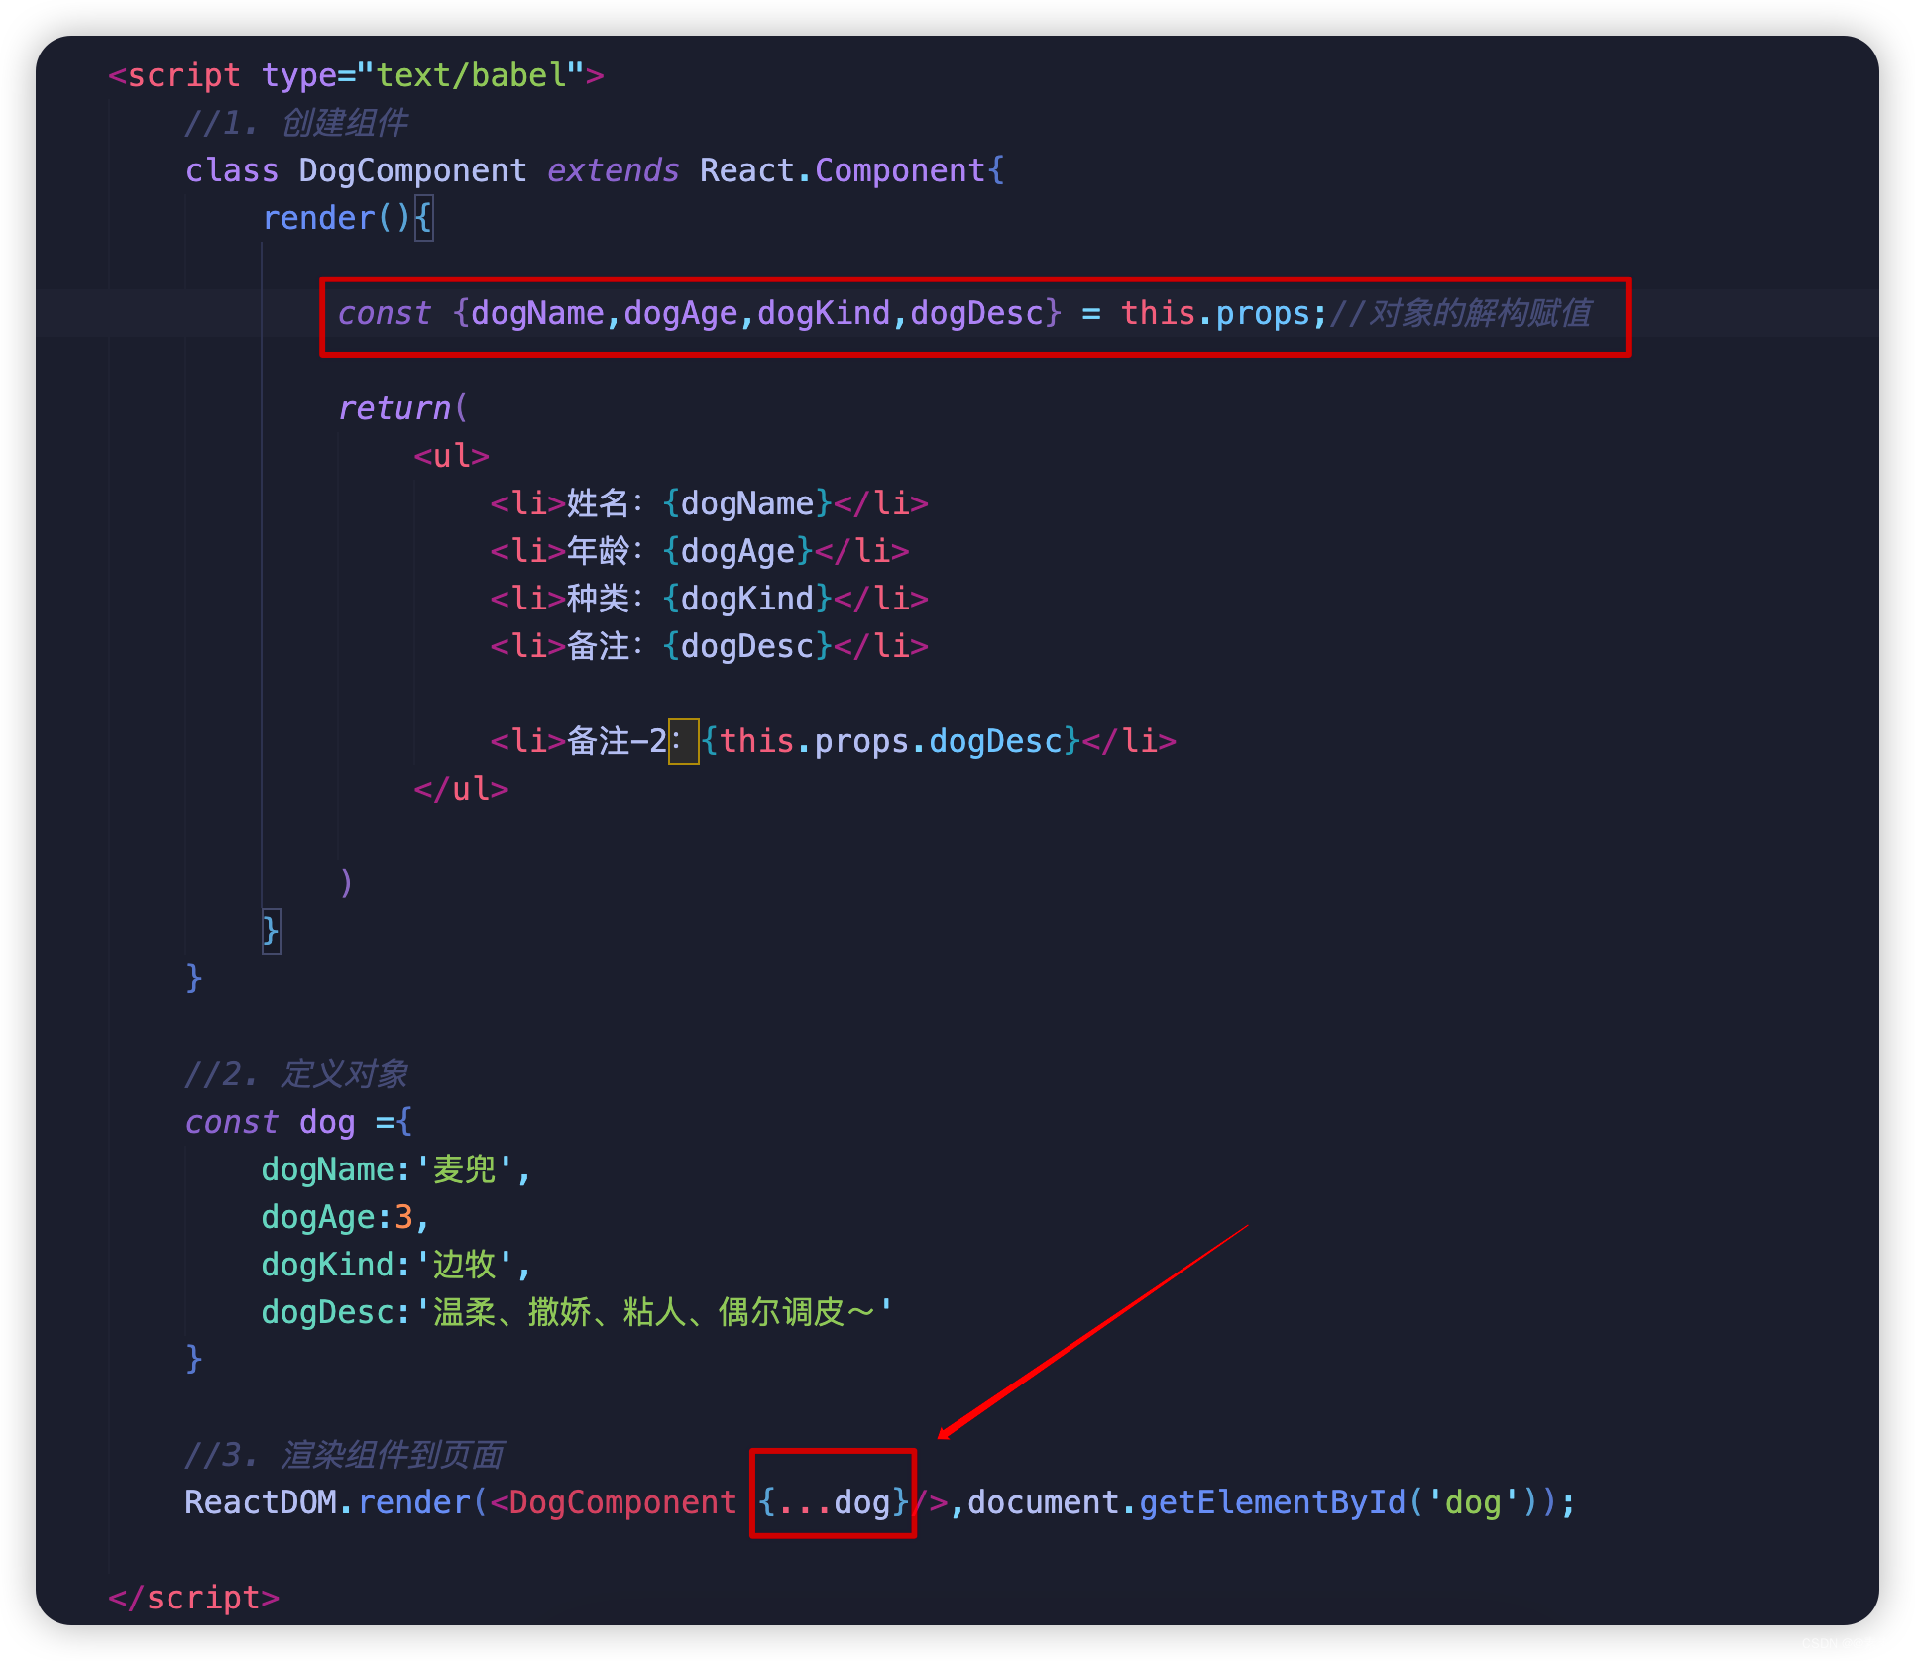Click the dogAge value 3

[x=403, y=1217]
